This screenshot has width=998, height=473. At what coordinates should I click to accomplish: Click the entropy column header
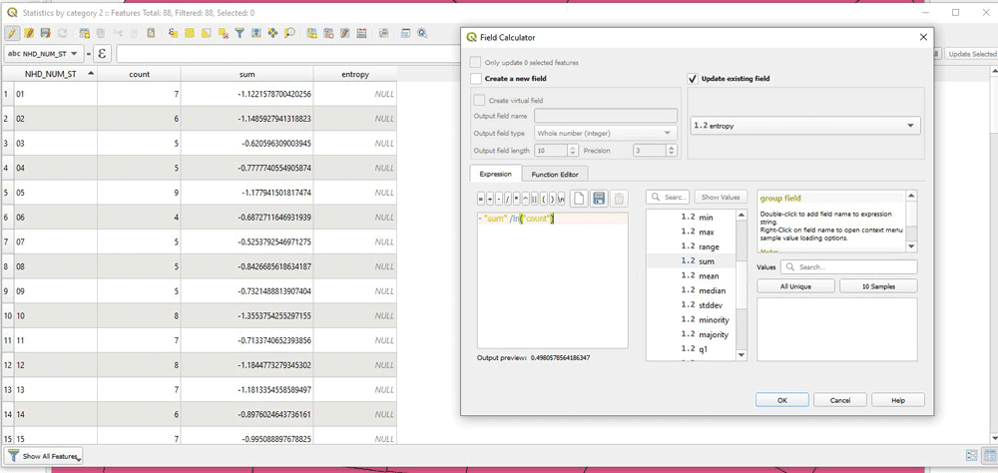[x=355, y=74]
